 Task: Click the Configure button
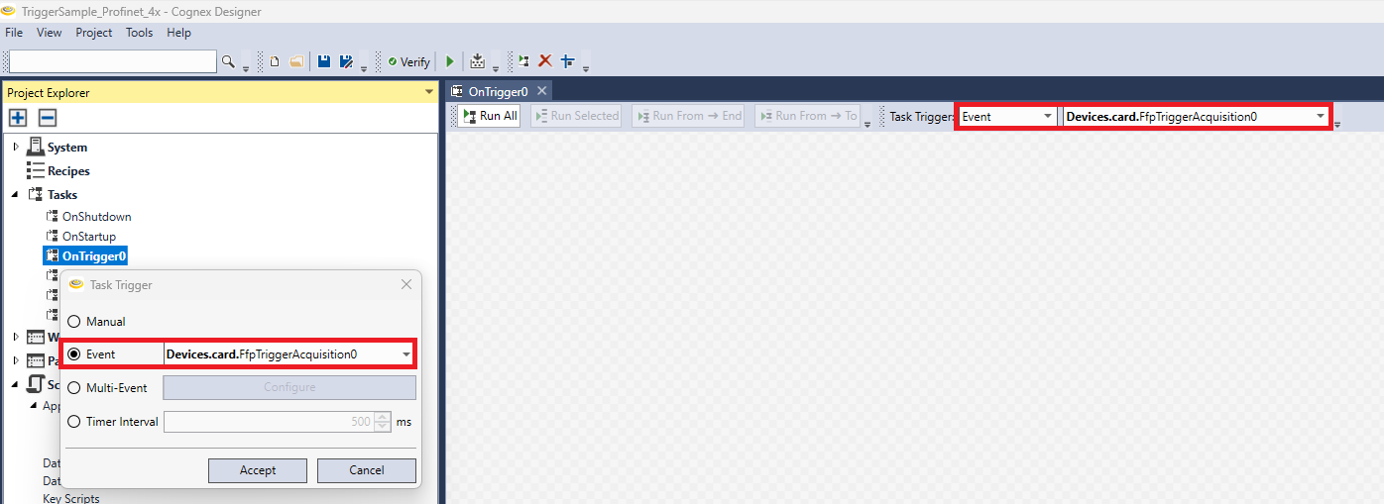289,387
